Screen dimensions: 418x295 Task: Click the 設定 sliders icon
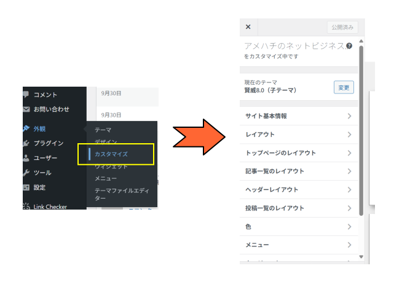point(26,187)
